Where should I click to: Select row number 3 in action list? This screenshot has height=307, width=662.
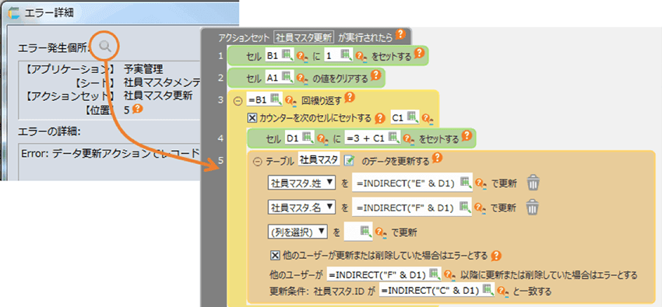point(220,99)
